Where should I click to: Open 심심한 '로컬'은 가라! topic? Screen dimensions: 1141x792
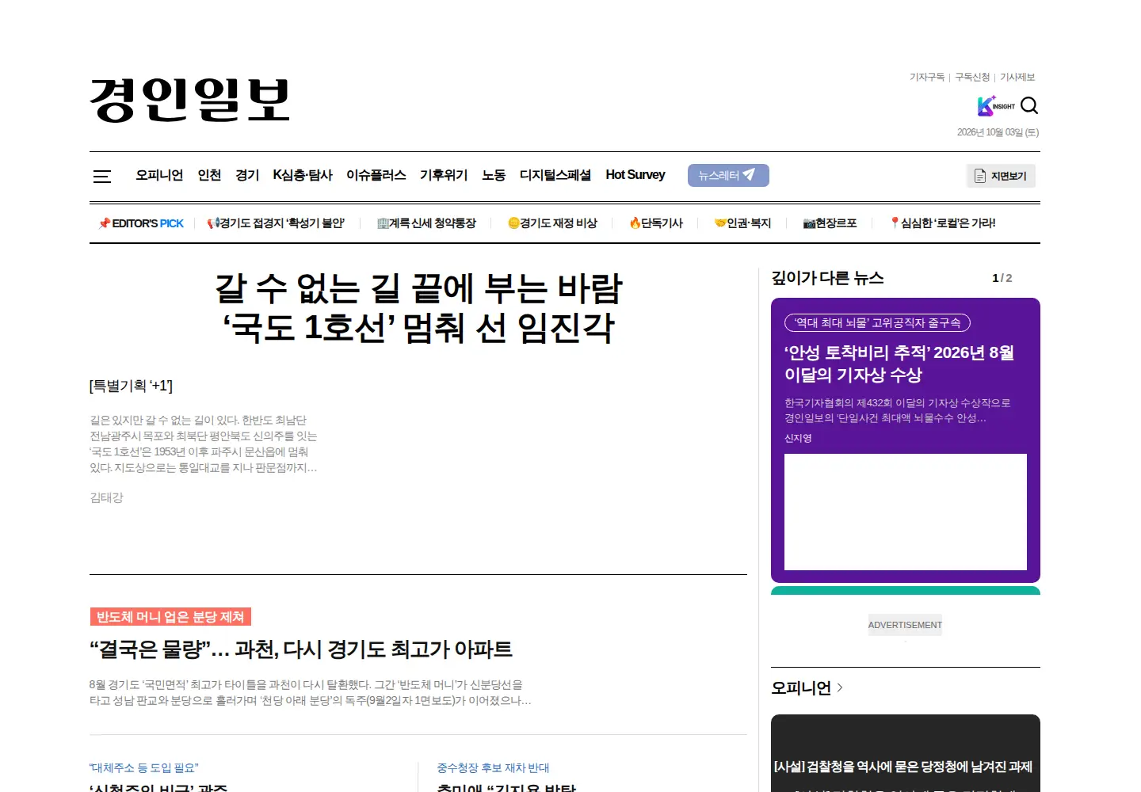point(943,223)
